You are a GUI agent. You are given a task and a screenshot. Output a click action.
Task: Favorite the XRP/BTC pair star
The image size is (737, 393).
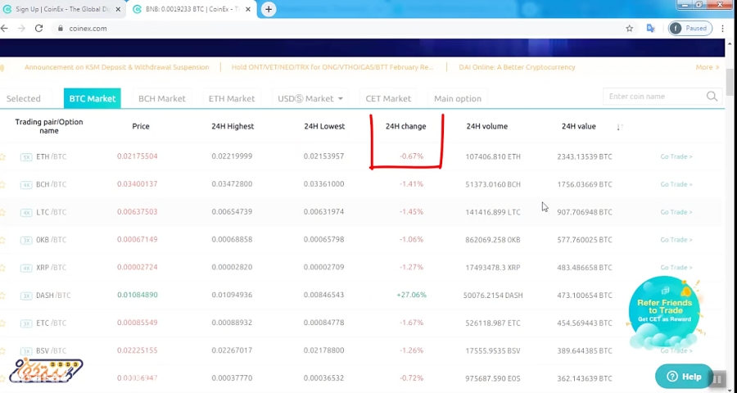[2, 268]
